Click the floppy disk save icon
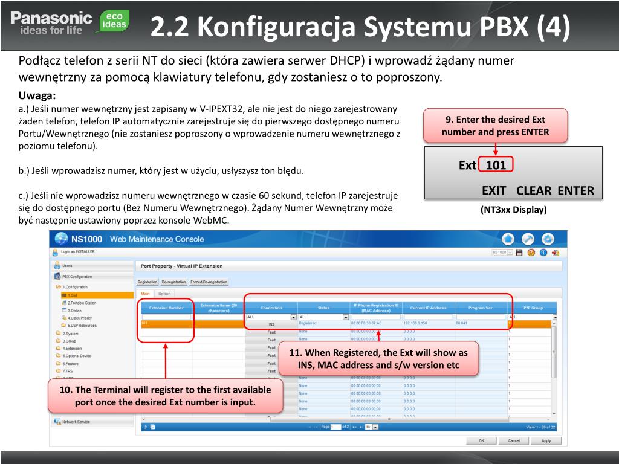 519,253
